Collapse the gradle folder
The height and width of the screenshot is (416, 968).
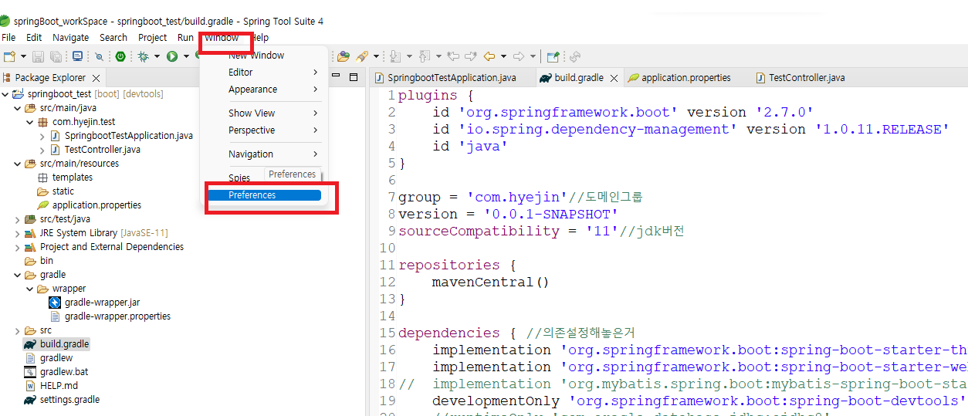(x=18, y=275)
